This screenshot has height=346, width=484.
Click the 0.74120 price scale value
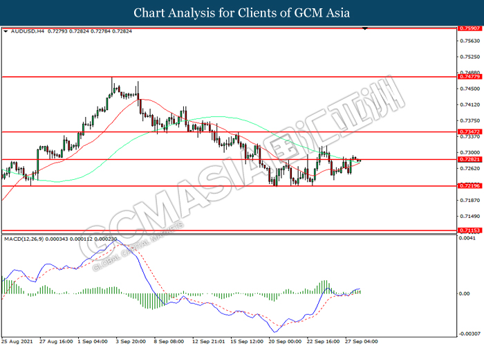pos(469,104)
